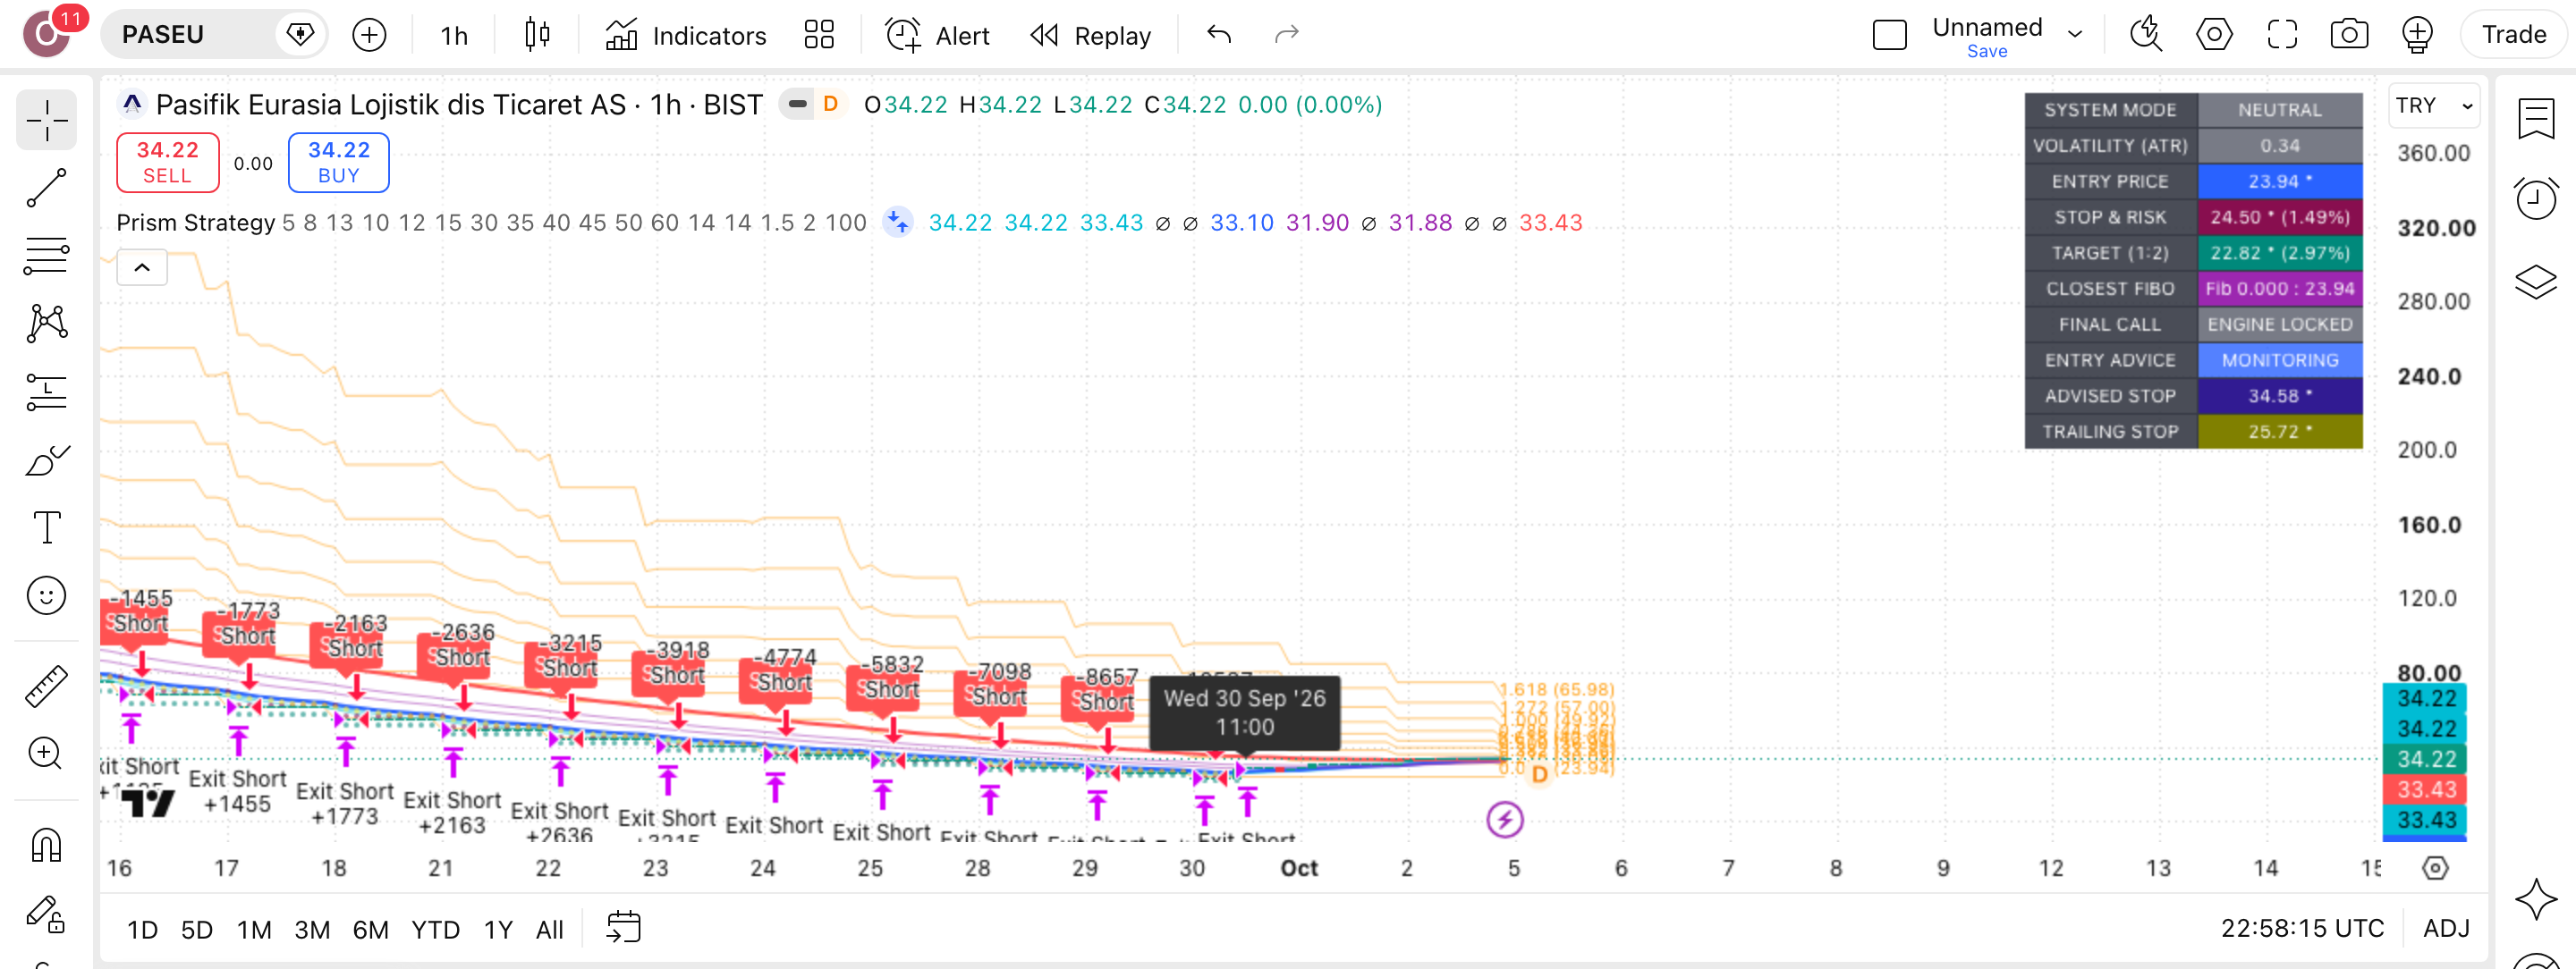Add symbol to compare with plus icon
Screen dimensions: 2576x969
point(369,35)
